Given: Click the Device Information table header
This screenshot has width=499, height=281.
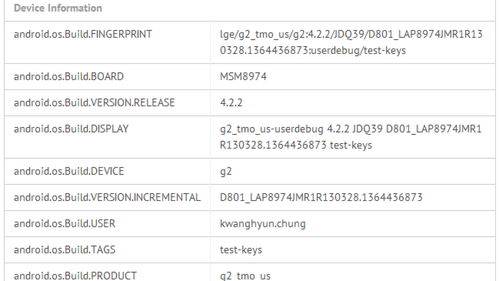Looking at the screenshot, I should point(58,8).
